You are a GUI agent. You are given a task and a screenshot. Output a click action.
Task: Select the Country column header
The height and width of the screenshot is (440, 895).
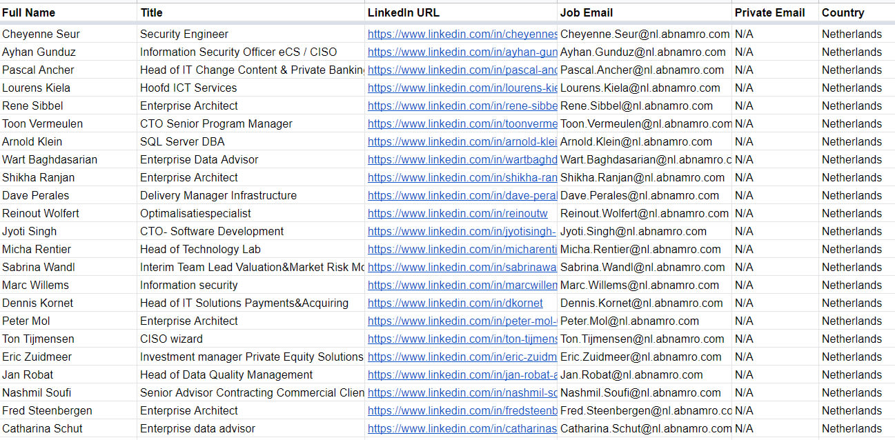click(857, 12)
